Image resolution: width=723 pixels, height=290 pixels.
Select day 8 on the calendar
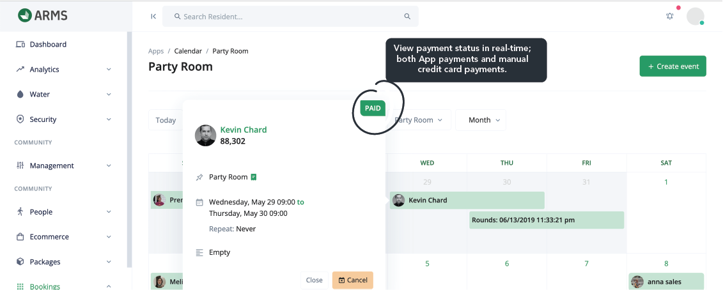666,263
